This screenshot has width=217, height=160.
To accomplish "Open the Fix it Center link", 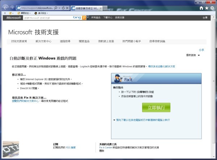I will (106, 148).
